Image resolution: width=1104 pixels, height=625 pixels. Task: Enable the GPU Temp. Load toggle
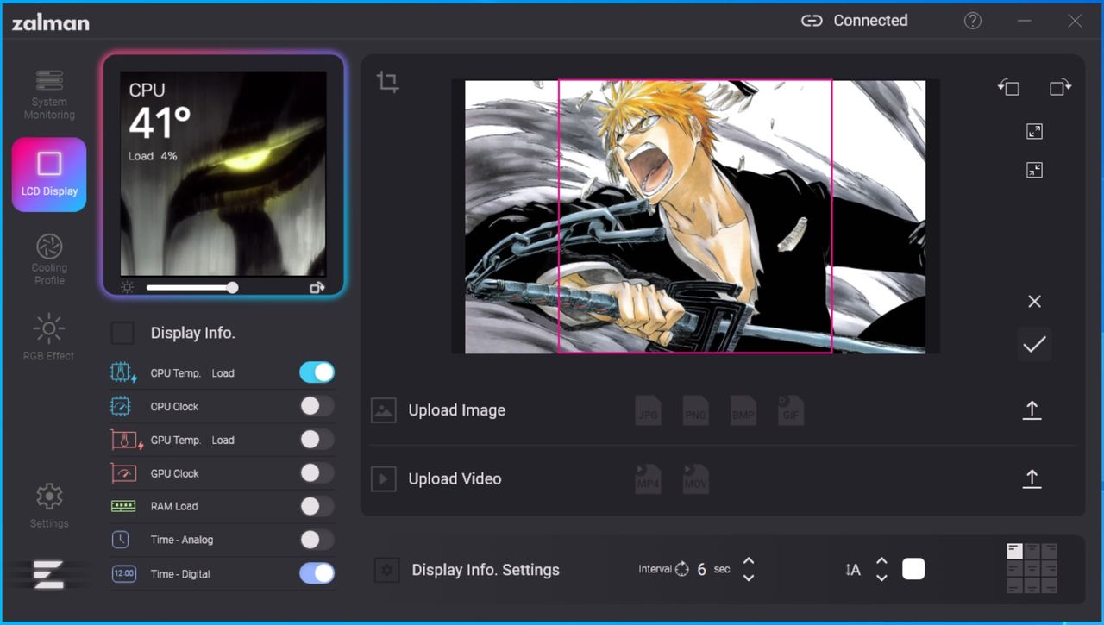(317, 440)
